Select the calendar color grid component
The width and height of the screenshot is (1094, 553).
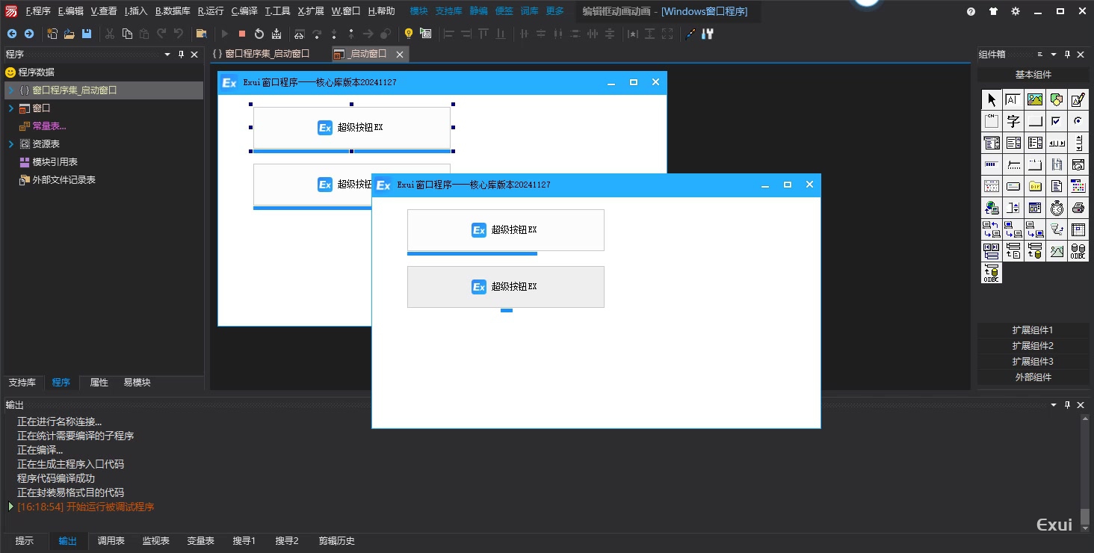tap(1078, 186)
